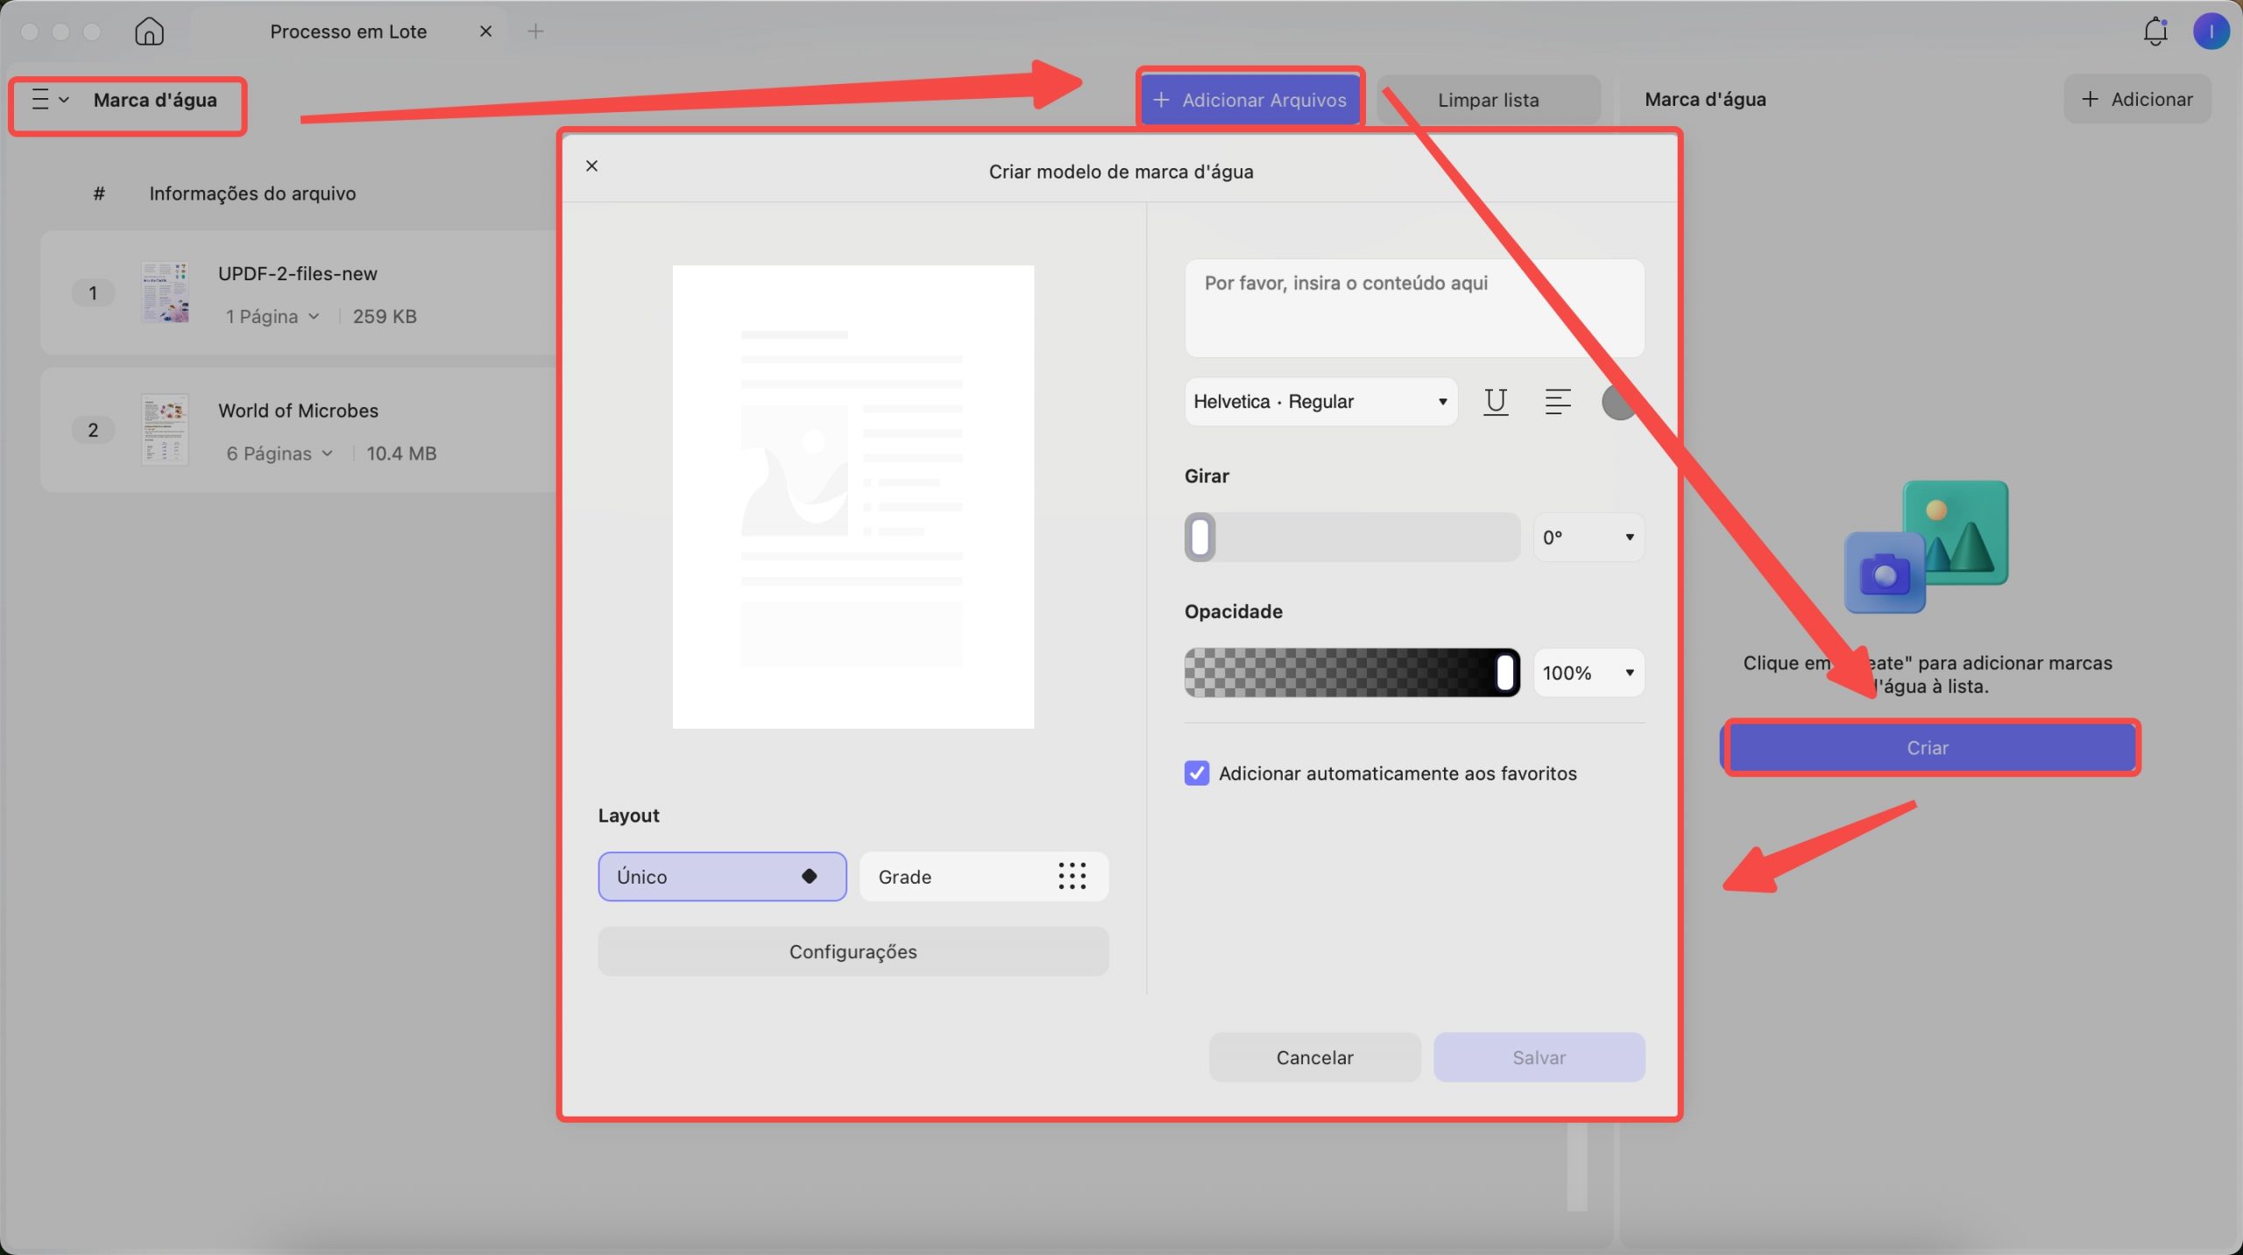Image resolution: width=2243 pixels, height=1255 pixels.
Task: Select the Grade layout option
Action: point(984,877)
